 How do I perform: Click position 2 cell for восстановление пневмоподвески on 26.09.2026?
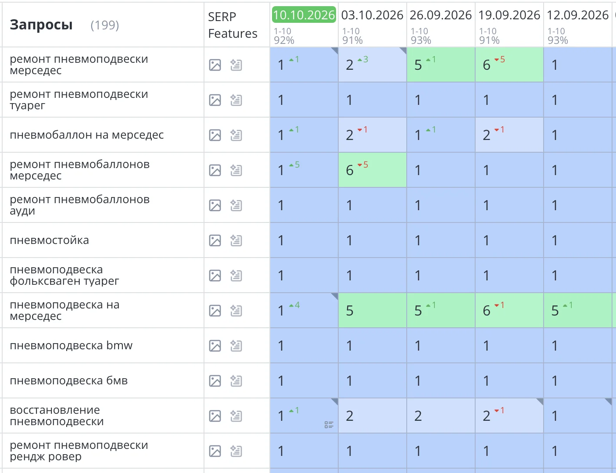pos(441,416)
